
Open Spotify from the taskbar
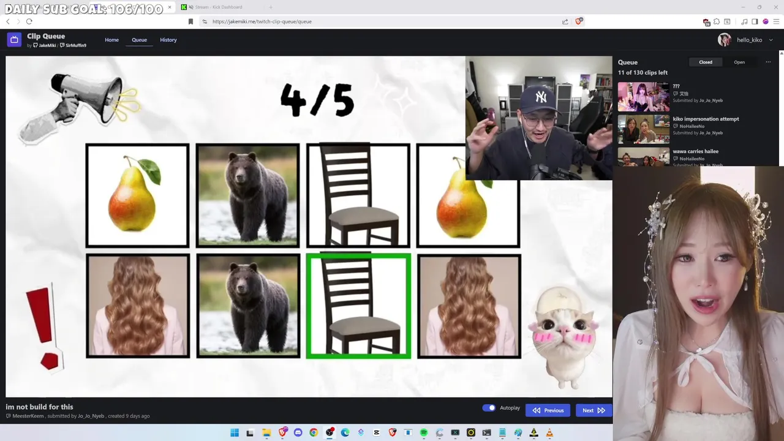[423, 432]
